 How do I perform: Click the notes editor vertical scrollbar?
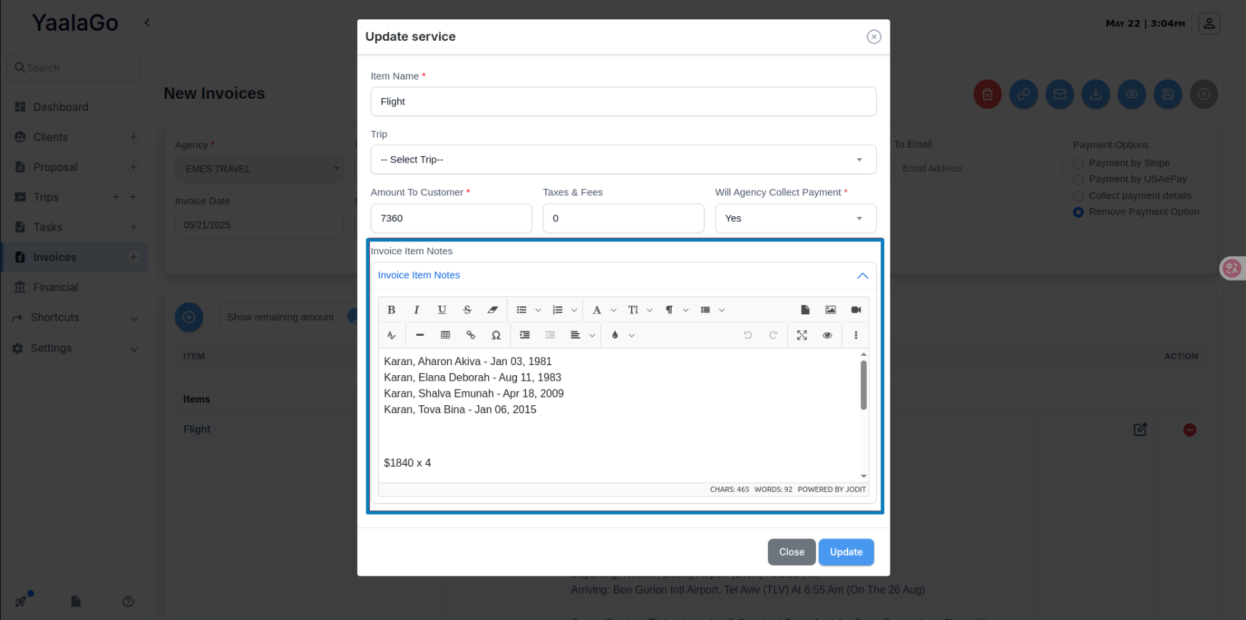[x=863, y=385]
